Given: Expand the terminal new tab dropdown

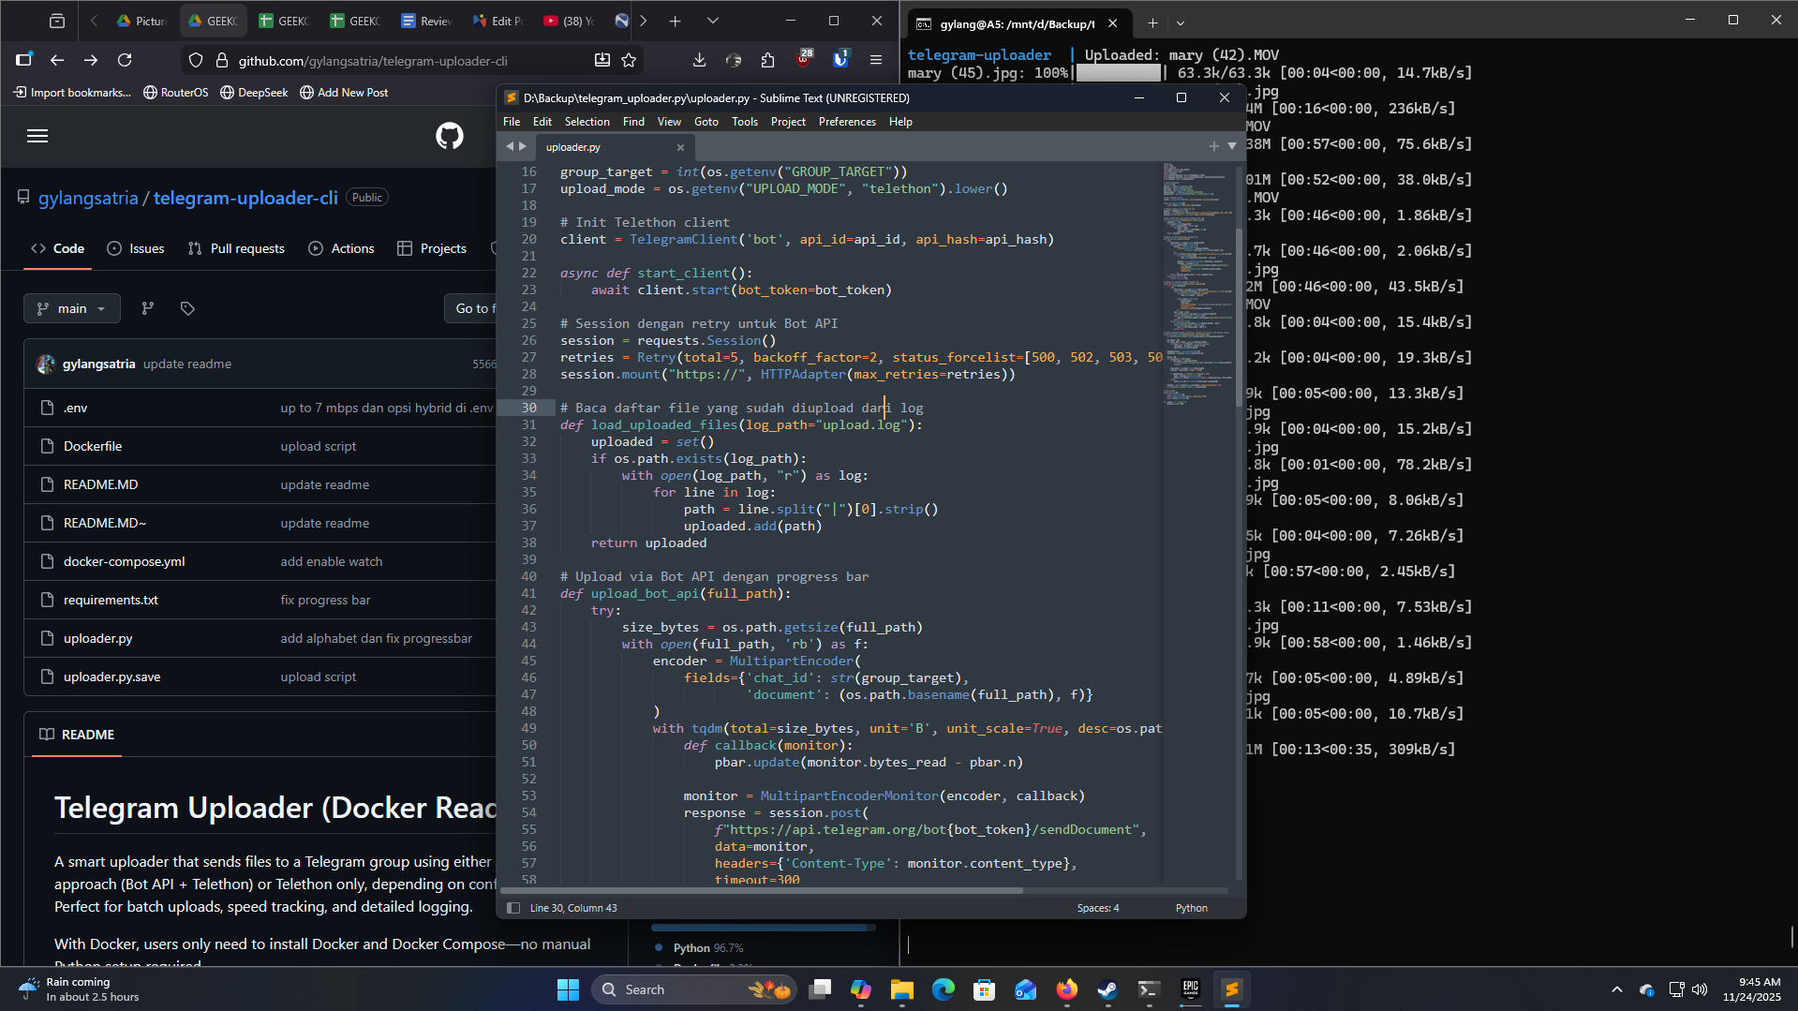Looking at the screenshot, I should [1181, 23].
